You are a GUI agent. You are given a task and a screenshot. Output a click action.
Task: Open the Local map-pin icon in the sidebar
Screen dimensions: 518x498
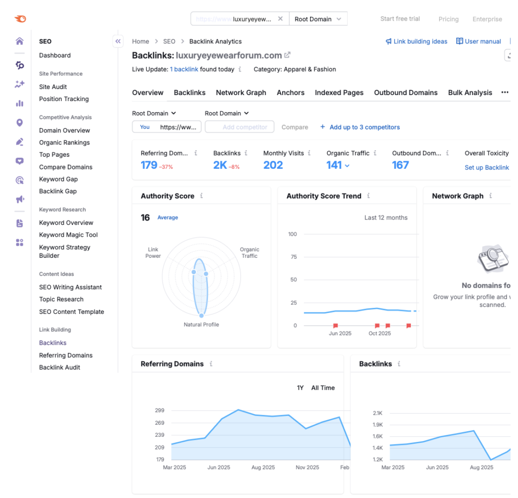[x=19, y=122]
